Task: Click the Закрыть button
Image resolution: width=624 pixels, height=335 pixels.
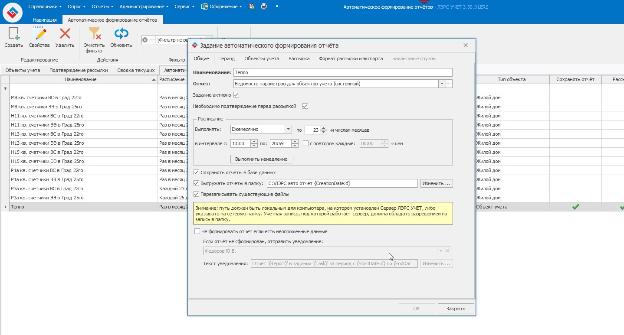Action: [x=455, y=309]
